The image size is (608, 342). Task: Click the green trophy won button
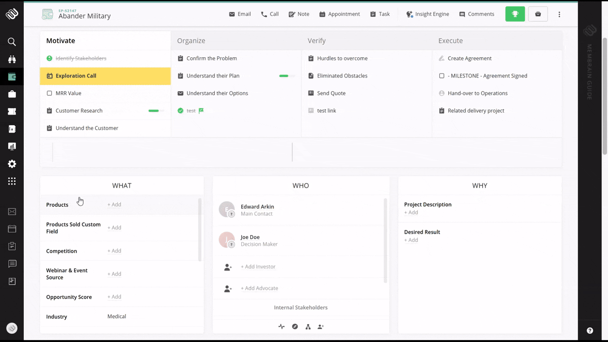tap(515, 14)
